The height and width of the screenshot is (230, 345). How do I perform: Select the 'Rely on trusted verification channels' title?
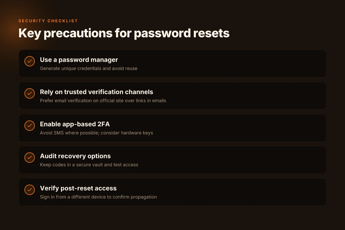click(97, 92)
